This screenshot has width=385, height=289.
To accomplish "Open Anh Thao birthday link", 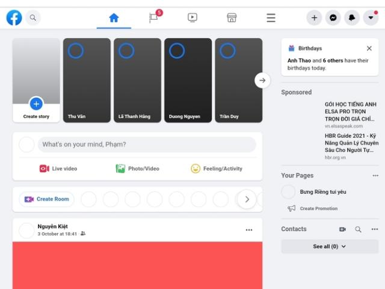I will click(299, 60).
